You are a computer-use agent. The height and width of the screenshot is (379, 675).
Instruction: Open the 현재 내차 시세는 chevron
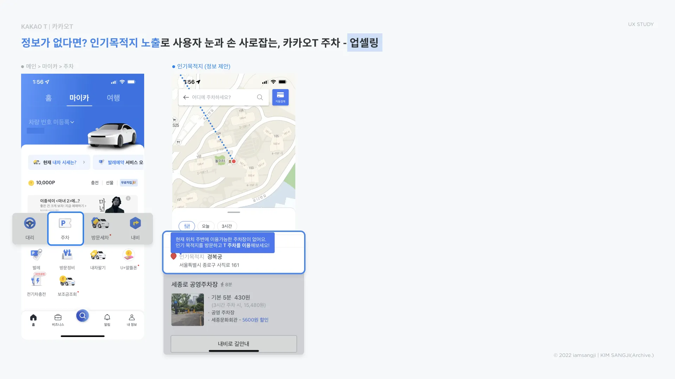[84, 162]
